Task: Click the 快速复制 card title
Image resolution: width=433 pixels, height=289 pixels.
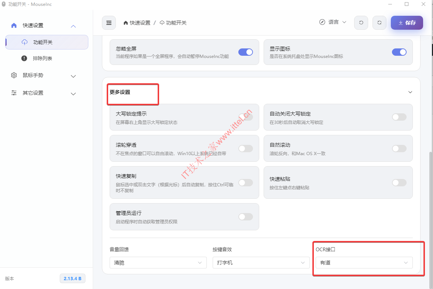Action: 126,176
